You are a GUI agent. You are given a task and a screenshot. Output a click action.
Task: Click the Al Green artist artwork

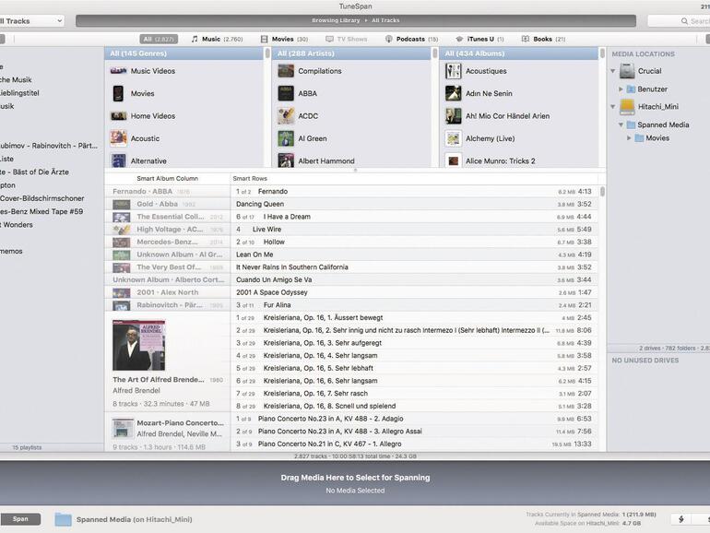coord(286,138)
